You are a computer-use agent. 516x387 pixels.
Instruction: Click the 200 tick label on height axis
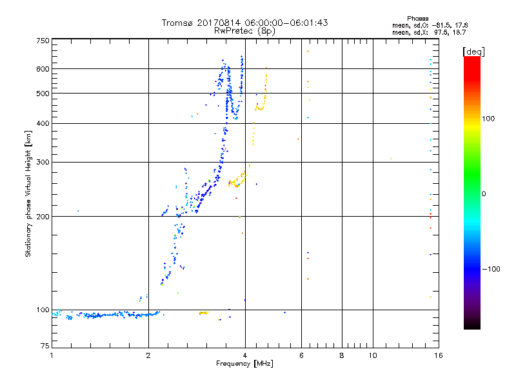click(43, 217)
